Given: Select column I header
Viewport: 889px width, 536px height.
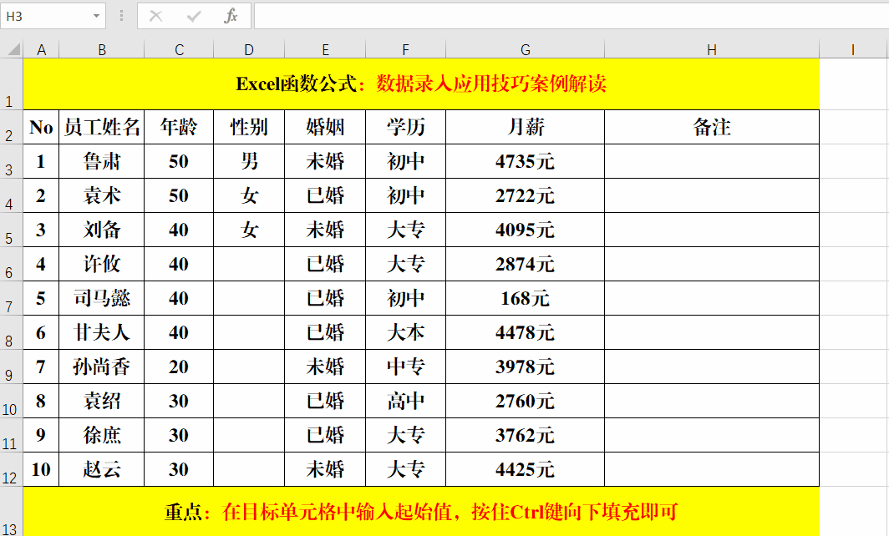Looking at the screenshot, I should coord(853,50).
